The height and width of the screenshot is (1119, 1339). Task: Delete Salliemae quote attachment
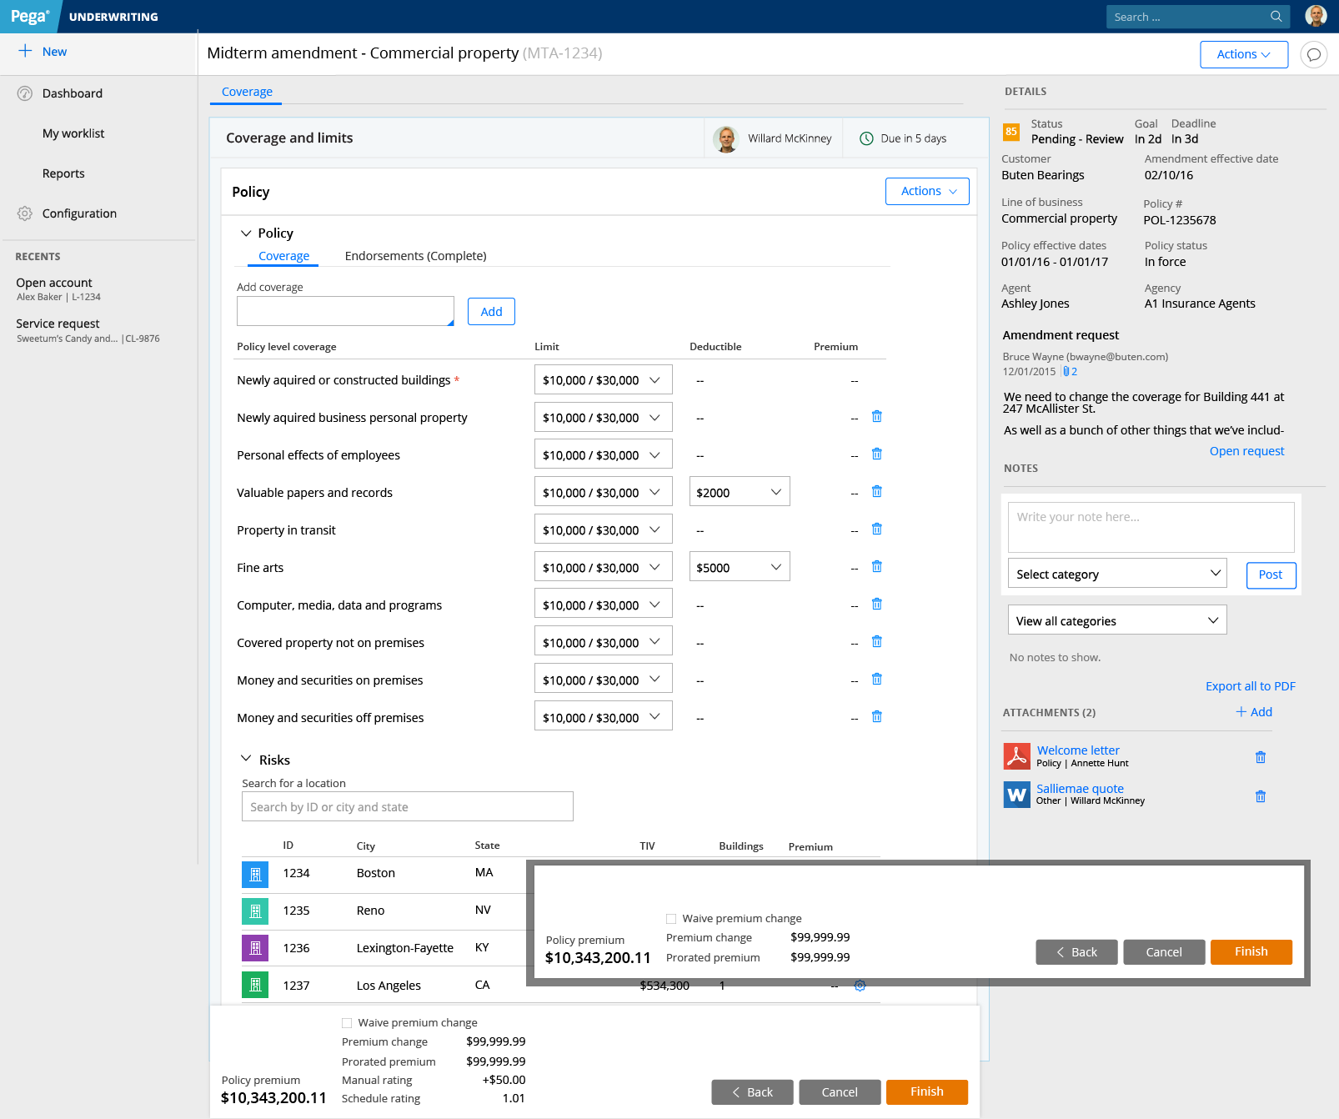point(1260,796)
